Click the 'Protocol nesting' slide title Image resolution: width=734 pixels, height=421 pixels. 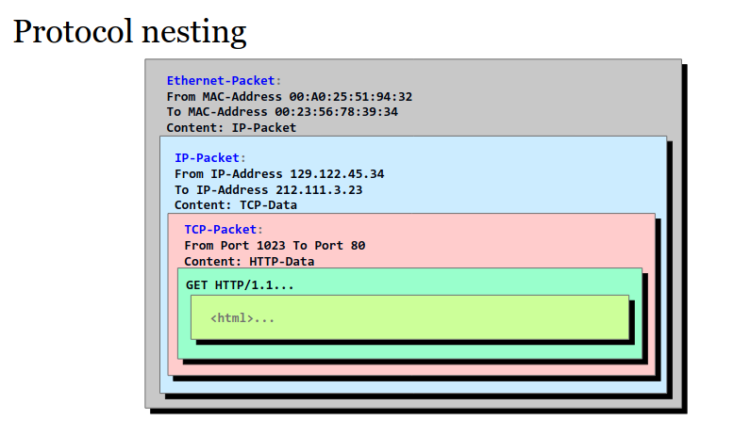[x=129, y=32]
